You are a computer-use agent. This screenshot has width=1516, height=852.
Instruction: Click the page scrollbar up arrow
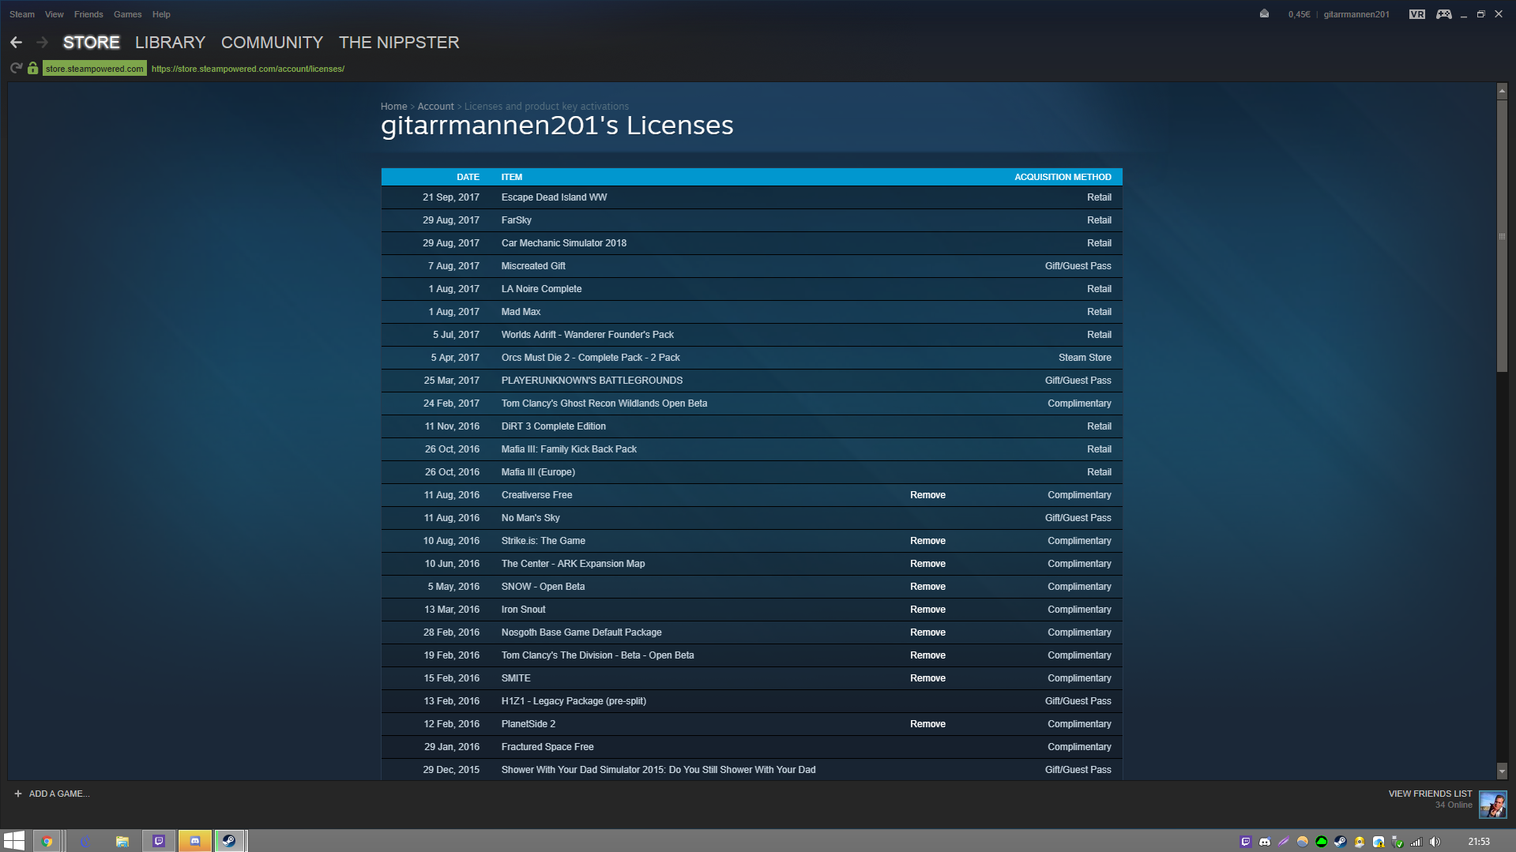point(1502,92)
